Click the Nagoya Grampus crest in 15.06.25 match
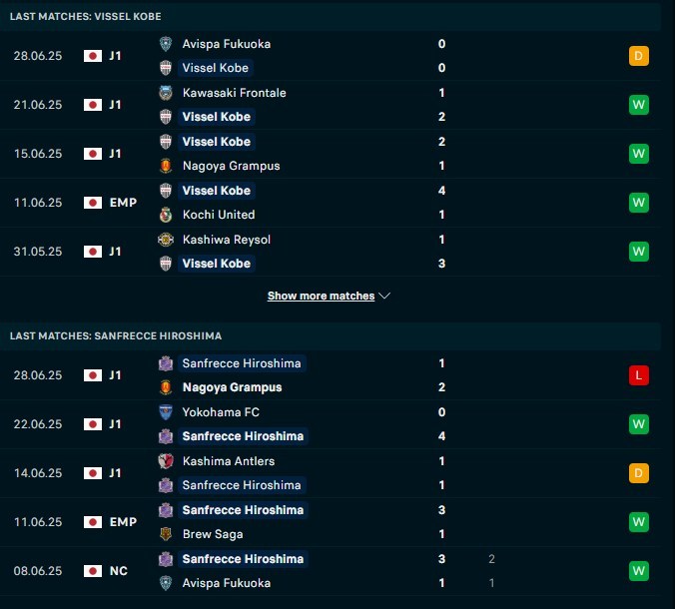This screenshot has height=609, width=675. (x=166, y=166)
